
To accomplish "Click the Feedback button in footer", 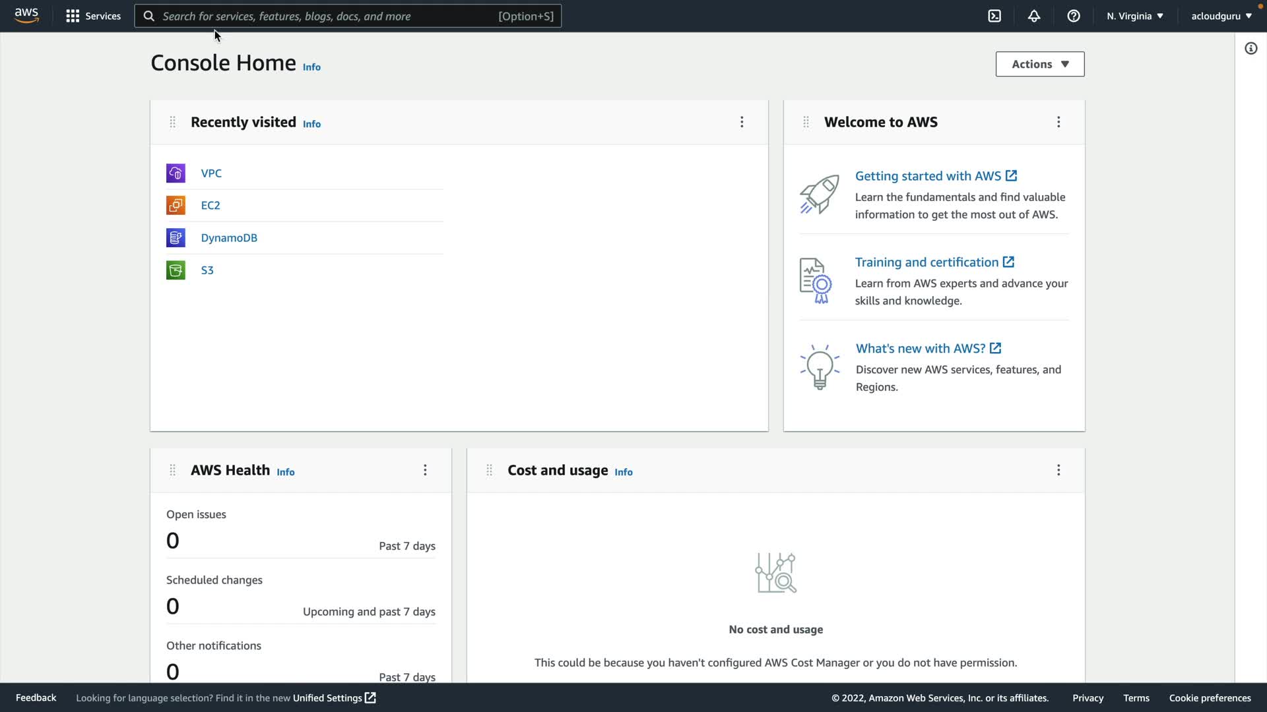I will coord(36,697).
